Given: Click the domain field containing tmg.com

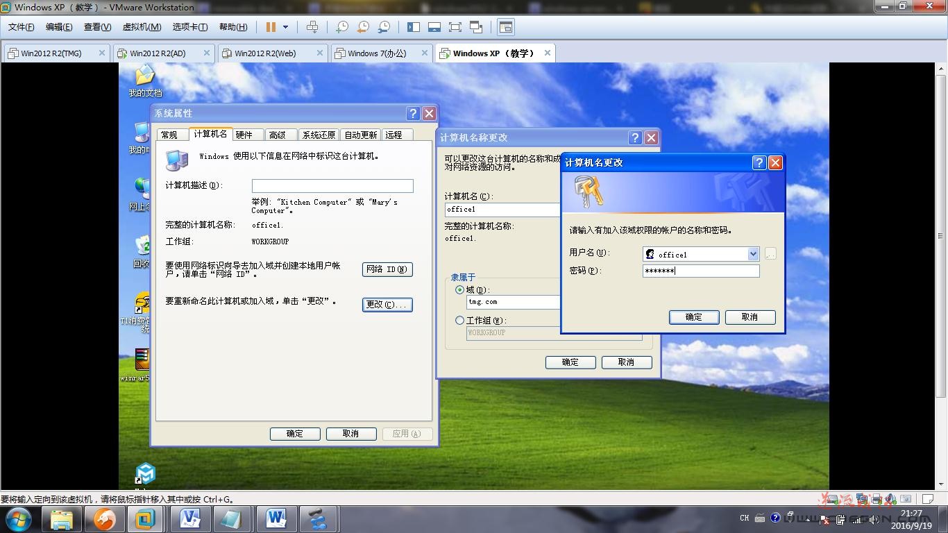Looking at the screenshot, I should 514,302.
